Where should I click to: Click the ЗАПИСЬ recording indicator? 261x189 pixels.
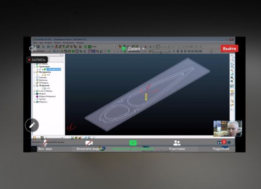37,60
